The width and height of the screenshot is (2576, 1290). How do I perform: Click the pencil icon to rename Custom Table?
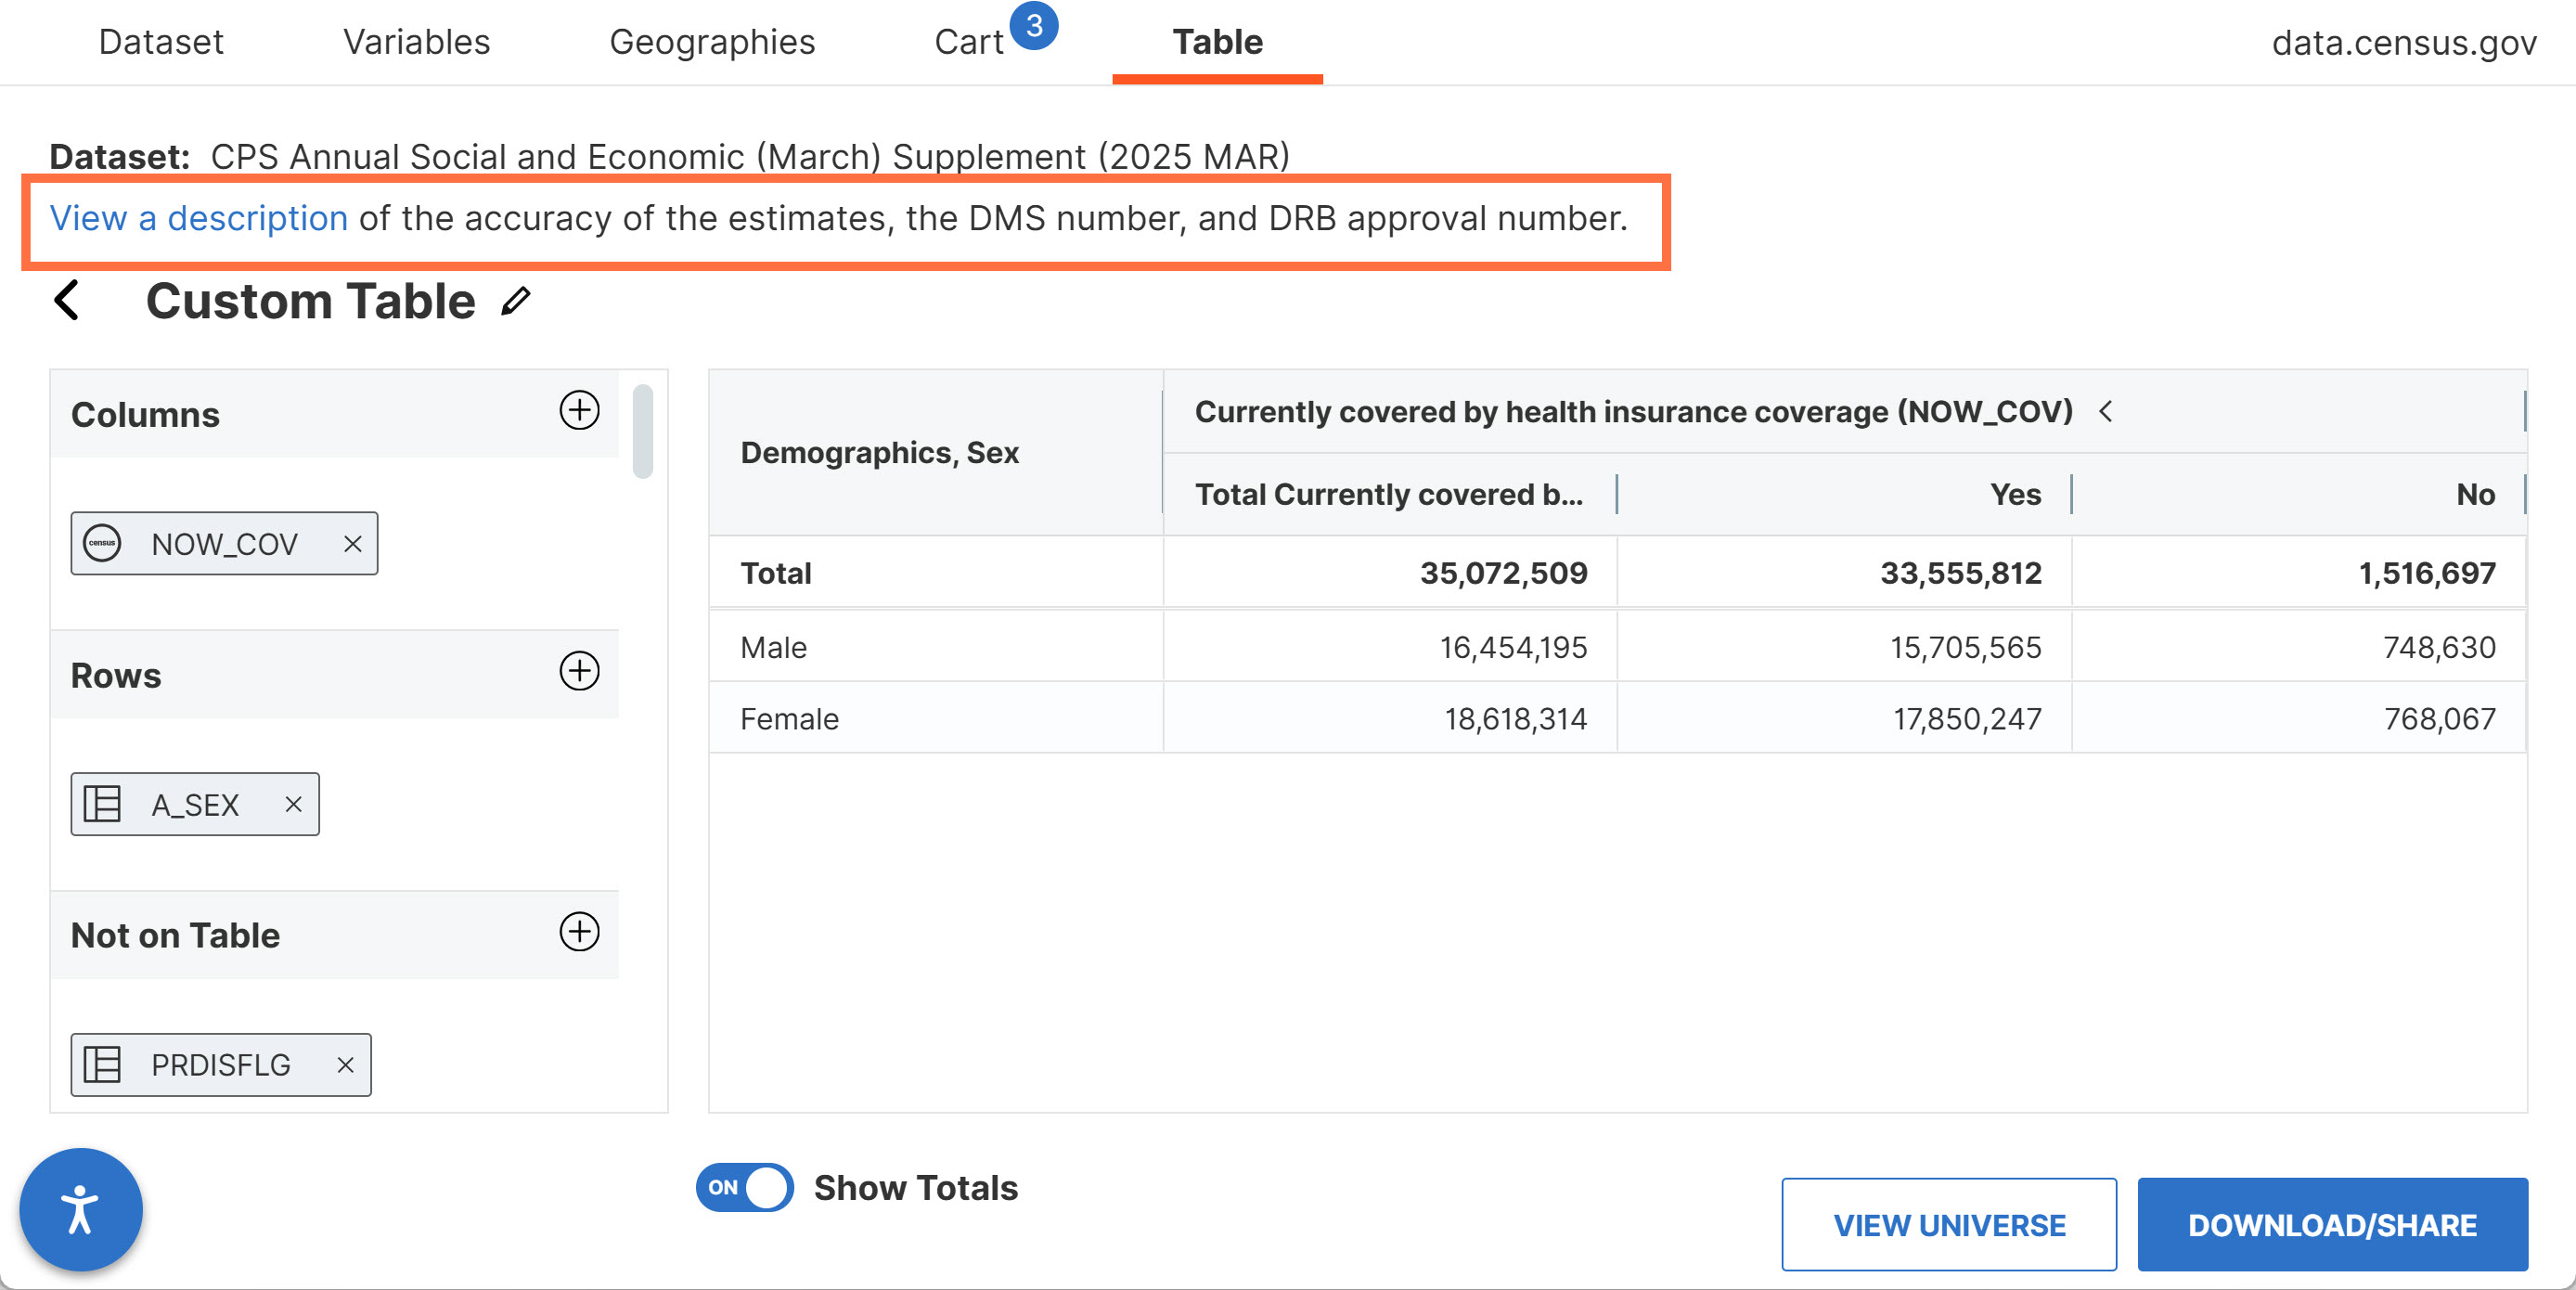pos(515,301)
